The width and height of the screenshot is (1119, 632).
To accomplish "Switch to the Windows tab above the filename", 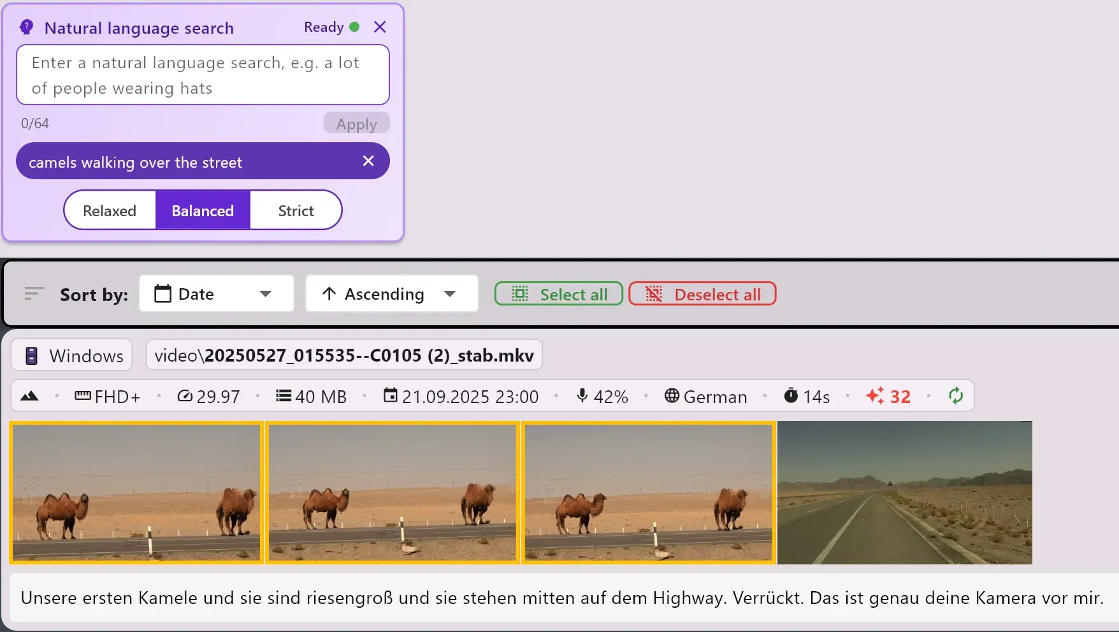I will tap(71, 355).
